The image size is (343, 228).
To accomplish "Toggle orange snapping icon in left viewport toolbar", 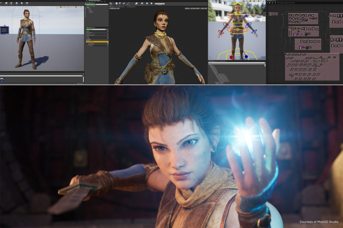I will tap(76, 7).
